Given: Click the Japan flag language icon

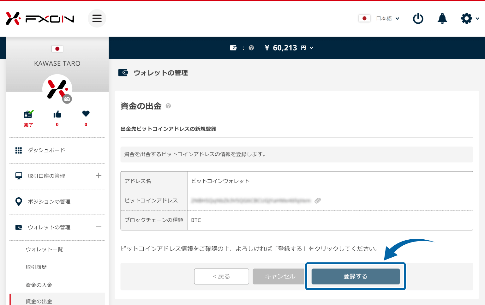Looking at the screenshot, I should tap(364, 18).
